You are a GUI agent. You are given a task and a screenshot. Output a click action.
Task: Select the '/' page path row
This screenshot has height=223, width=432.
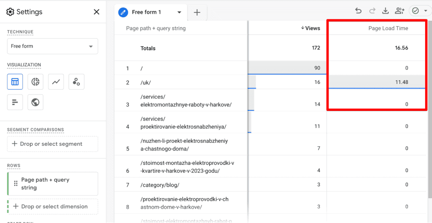click(x=181, y=68)
